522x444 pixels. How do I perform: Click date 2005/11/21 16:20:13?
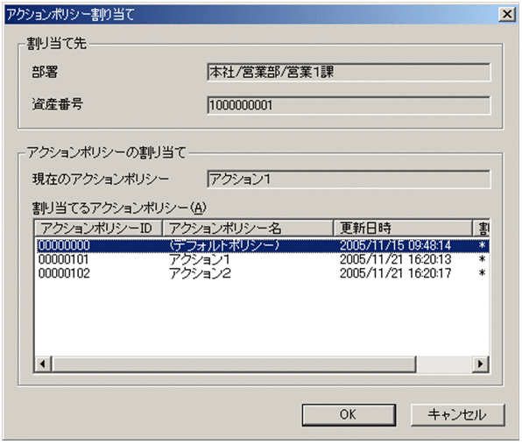pyautogui.click(x=395, y=259)
